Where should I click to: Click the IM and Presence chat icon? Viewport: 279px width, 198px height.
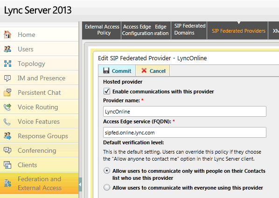(7, 78)
